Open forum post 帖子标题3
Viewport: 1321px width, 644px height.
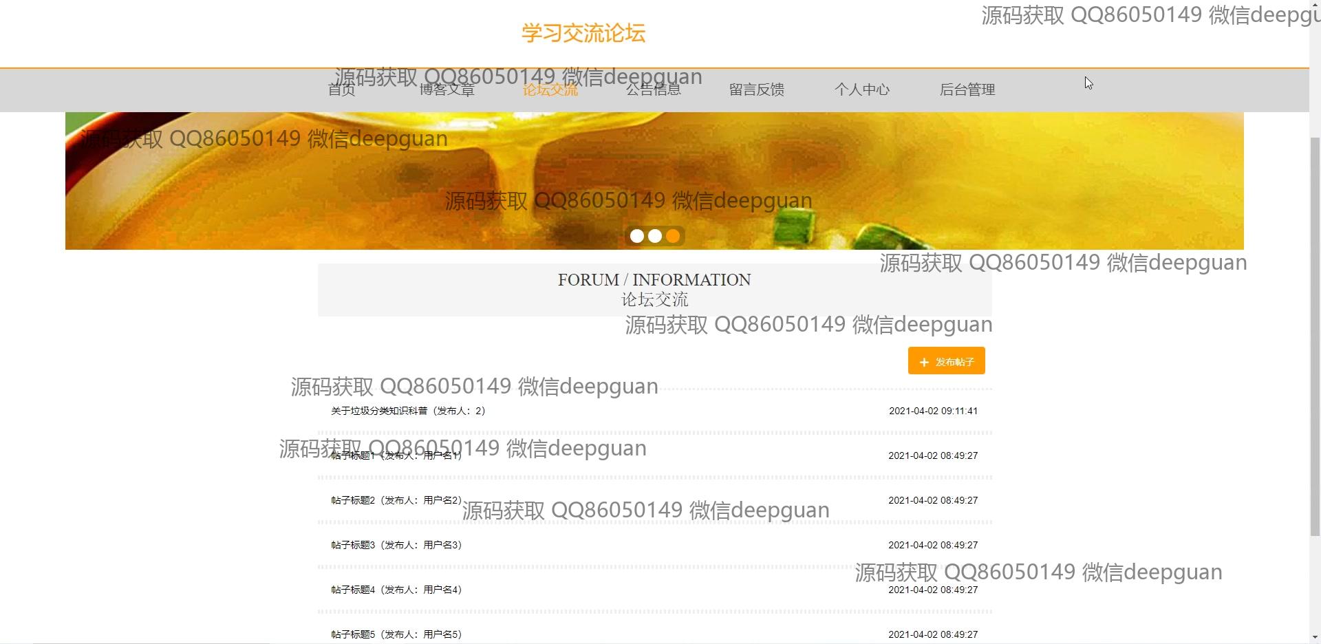click(396, 545)
